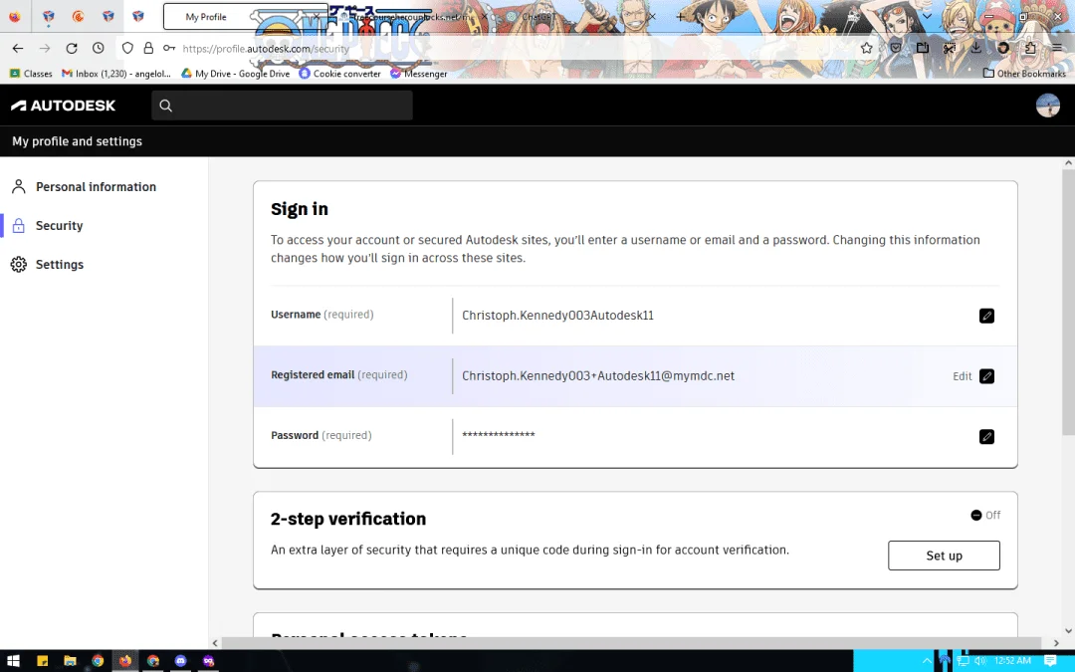Screen dimensions: 1075x672
Task: Open the user avatar in Autodesk header
Action: [1047, 106]
